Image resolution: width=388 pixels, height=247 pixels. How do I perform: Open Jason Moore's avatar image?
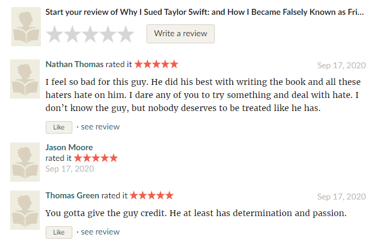click(25, 162)
